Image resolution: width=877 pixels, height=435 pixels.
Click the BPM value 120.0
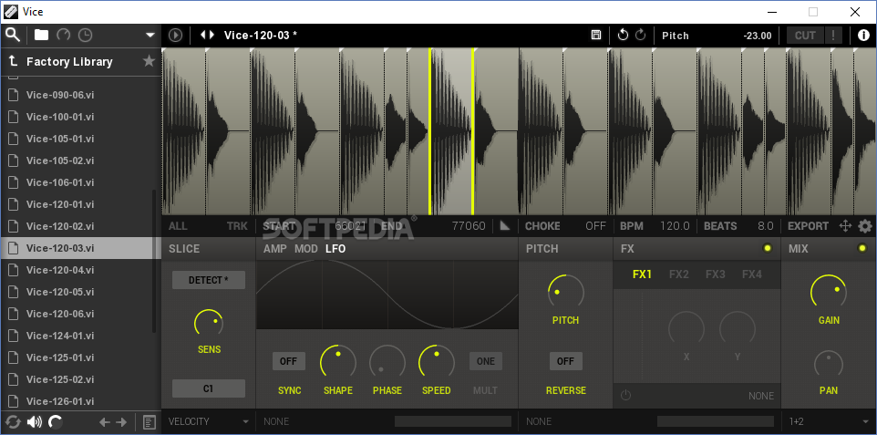[675, 226]
